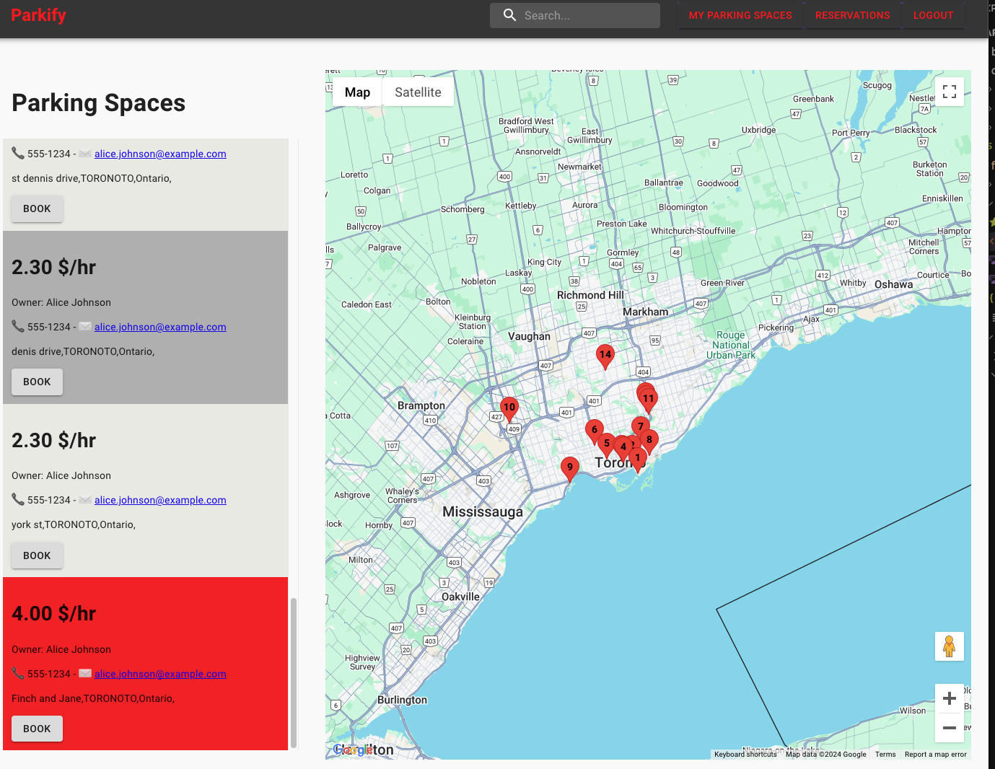
Task: Select map marker number 9
Action: click(569, 467)
